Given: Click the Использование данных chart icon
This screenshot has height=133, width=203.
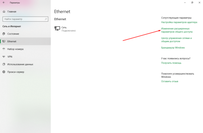Looking at the screenshot, I should pos(4,64).
